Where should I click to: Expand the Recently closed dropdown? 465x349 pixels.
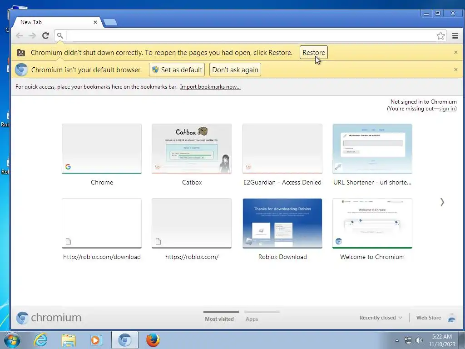[x=381, y=318]
